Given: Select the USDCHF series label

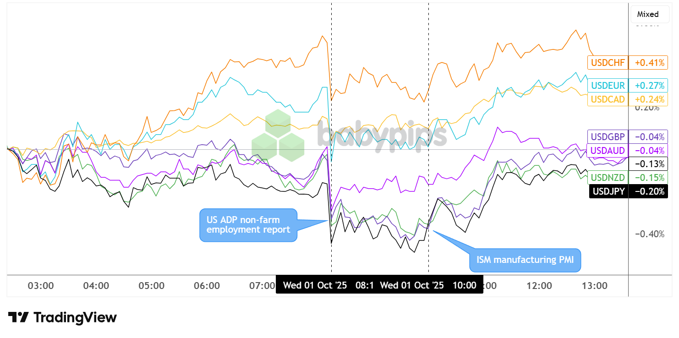Looking at the screenshot, I should pyautogui.click(x=608, y=63).
